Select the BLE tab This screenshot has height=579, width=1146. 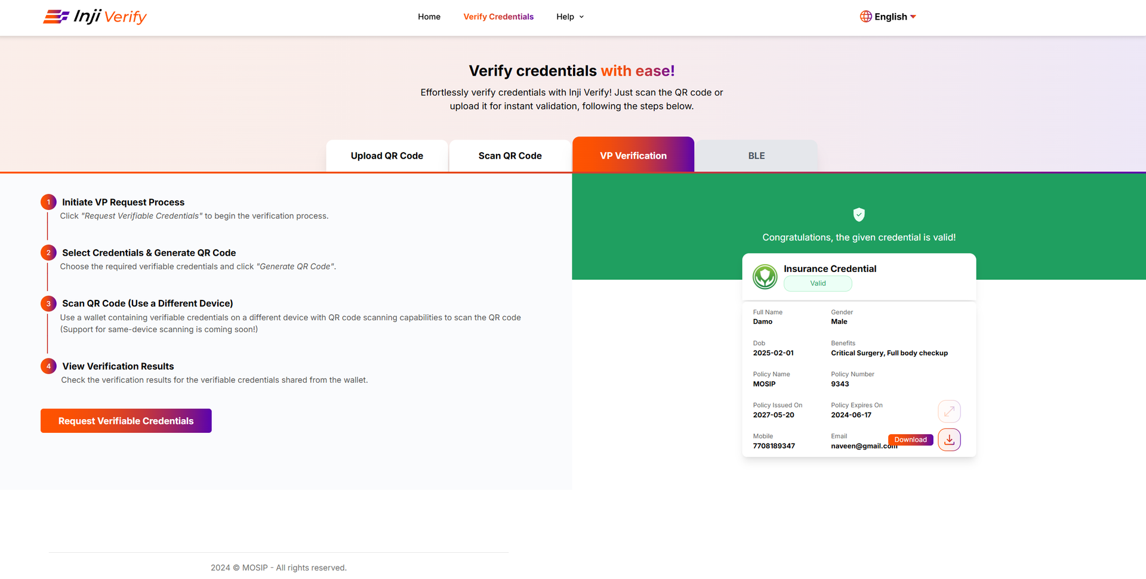click(x=756, y=156)
